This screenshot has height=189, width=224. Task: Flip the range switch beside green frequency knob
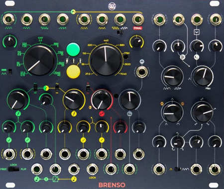pyautogui.click(x=10, y=72)
